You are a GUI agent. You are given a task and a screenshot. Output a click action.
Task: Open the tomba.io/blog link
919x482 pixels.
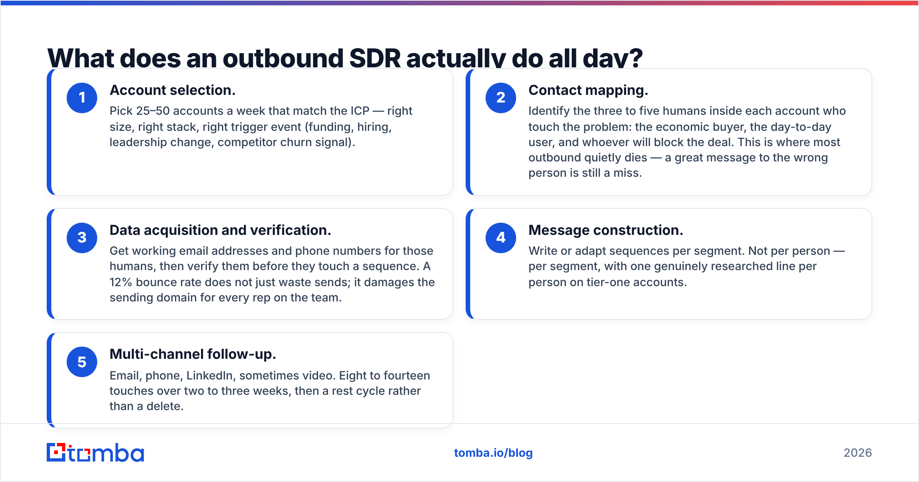pos(493,453)
